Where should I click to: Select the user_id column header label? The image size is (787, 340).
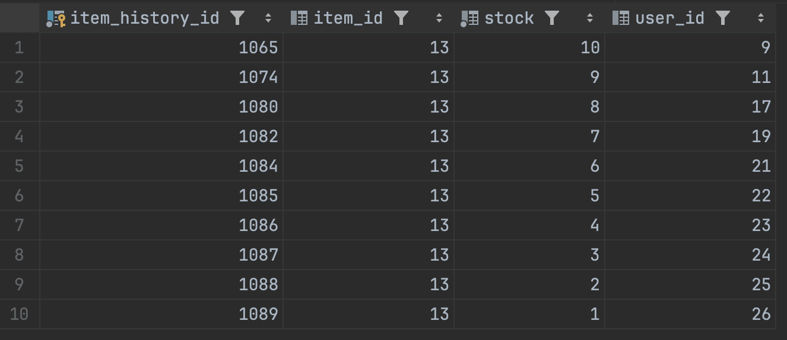[x=669, y=18]
